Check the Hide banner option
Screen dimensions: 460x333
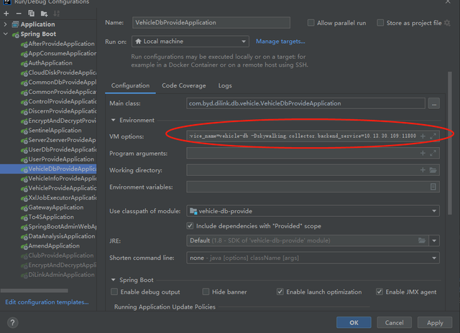(206, 291)
